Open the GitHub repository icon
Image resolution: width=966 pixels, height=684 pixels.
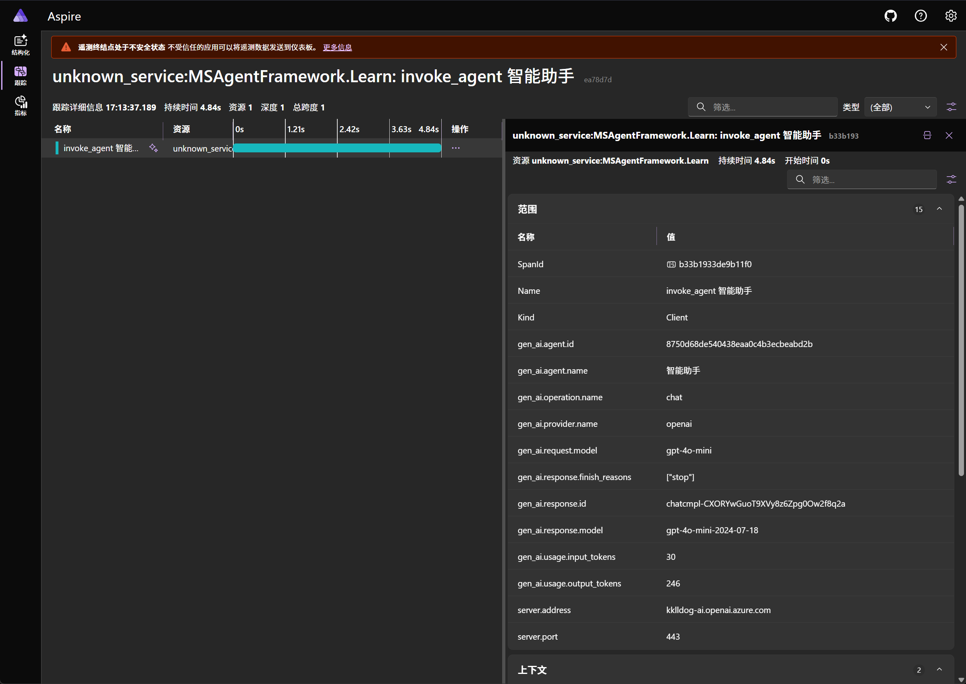click(890, 16)
